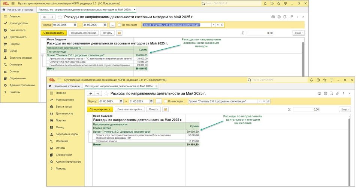Toggle По месяцам checkbox in the cash-method report
356x188 pixels.
[119, 25]
